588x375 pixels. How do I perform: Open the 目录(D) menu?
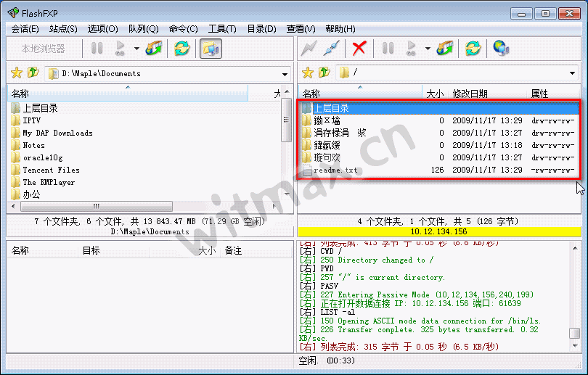coord(261,29)
